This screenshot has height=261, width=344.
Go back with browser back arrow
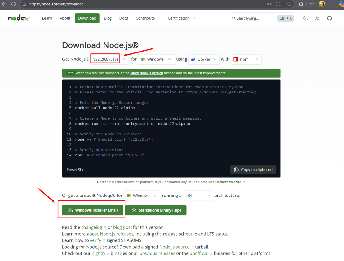click(x=4, y=4)
